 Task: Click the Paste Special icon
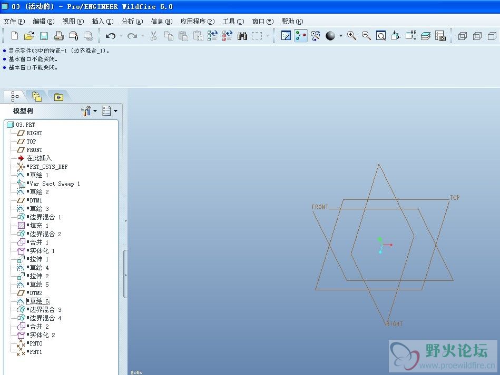[x=198, y=36]
